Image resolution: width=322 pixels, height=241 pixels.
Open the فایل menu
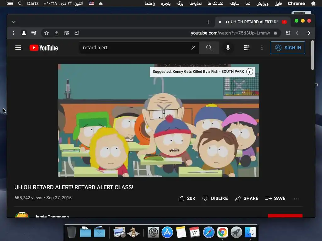pyautogui.click(x=278, y=3)
